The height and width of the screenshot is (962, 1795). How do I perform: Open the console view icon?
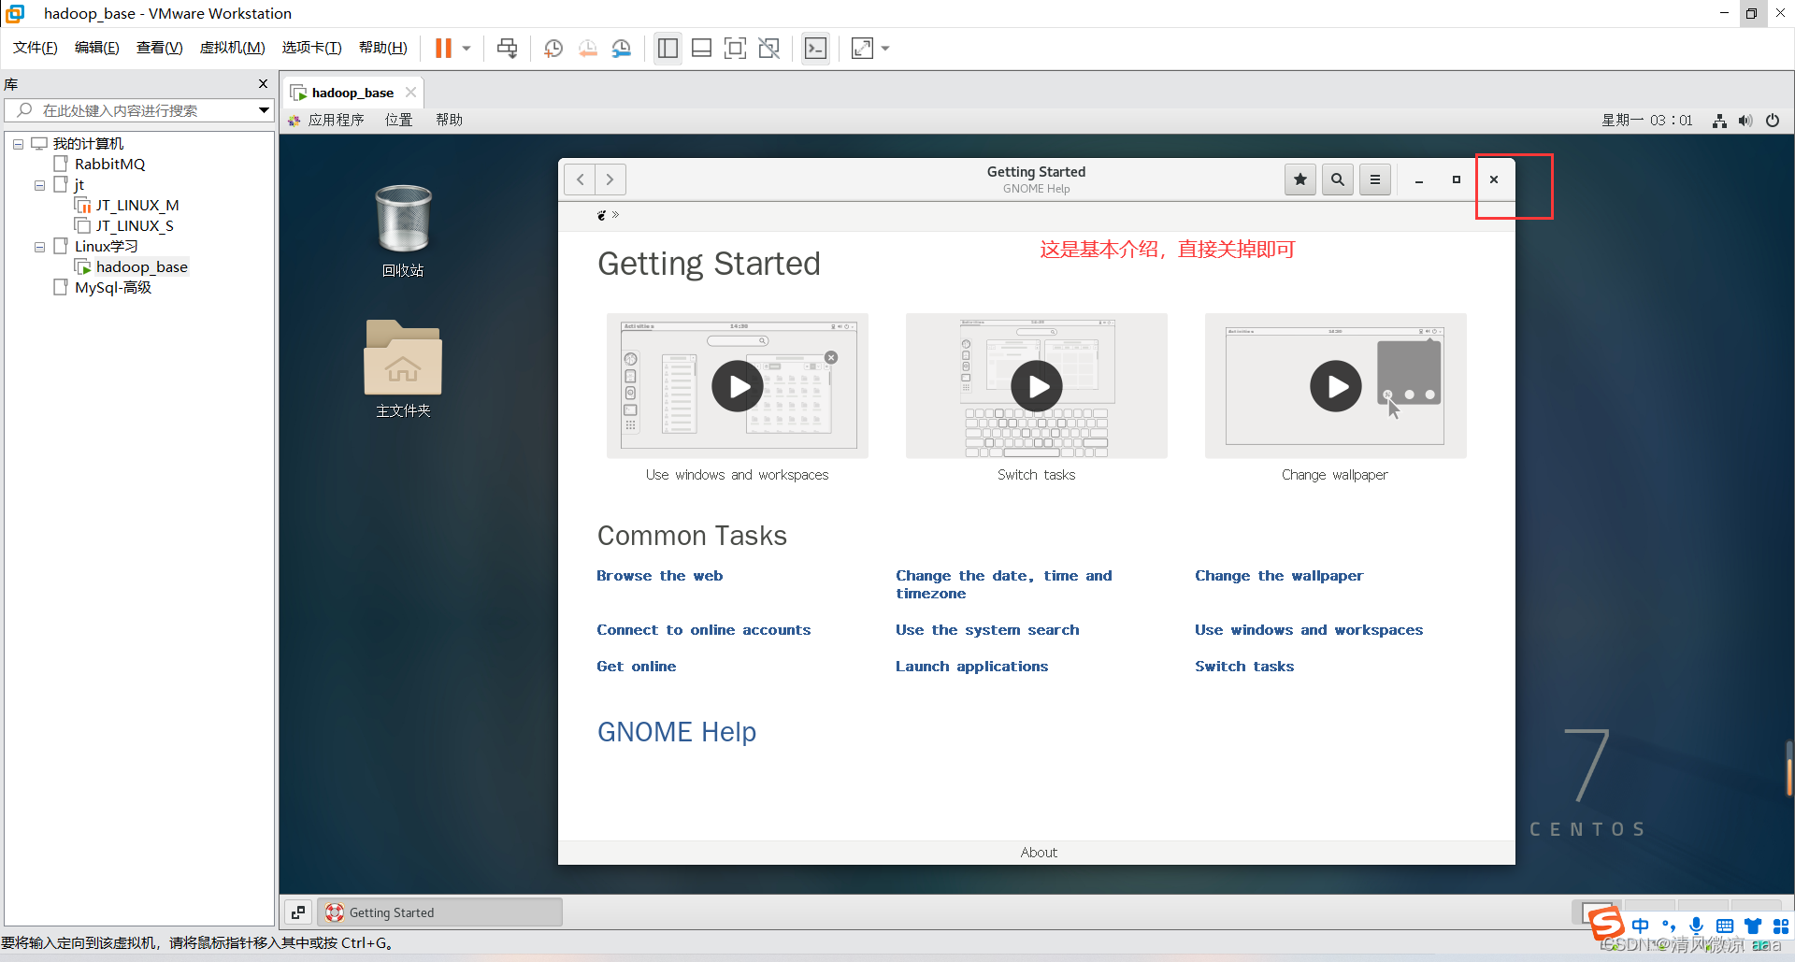(816, 48)
